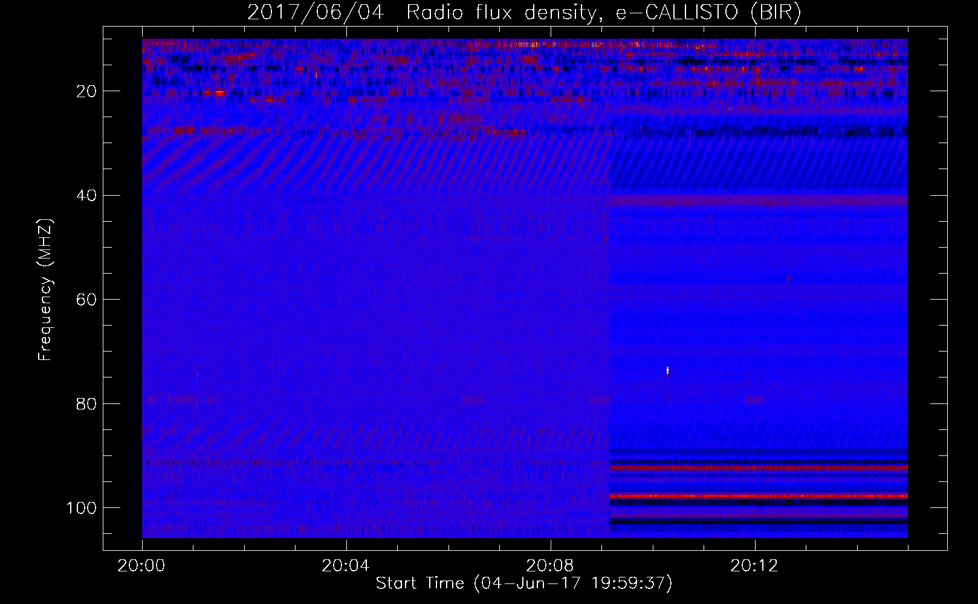
Task: Click the bright red spot near 20 MHz
Action: coord(219,93)
